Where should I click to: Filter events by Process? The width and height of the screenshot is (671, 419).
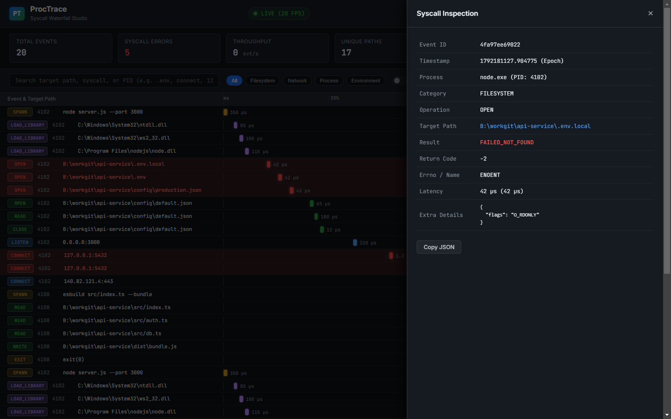tap(329, 81)
